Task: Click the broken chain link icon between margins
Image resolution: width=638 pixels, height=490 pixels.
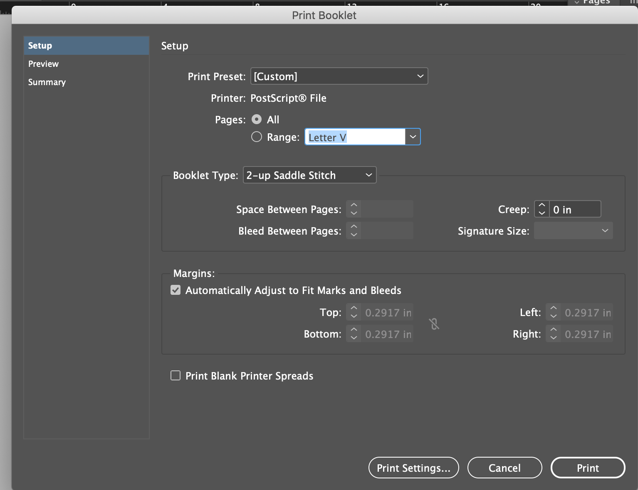Action: [434, 324]
